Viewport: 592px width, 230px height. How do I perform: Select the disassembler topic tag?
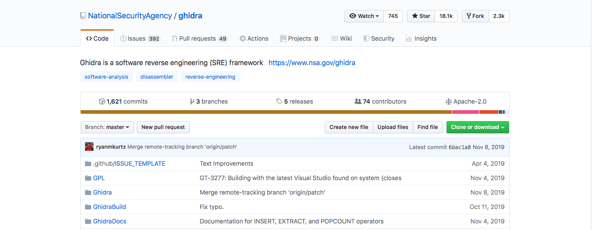(157, 77)
